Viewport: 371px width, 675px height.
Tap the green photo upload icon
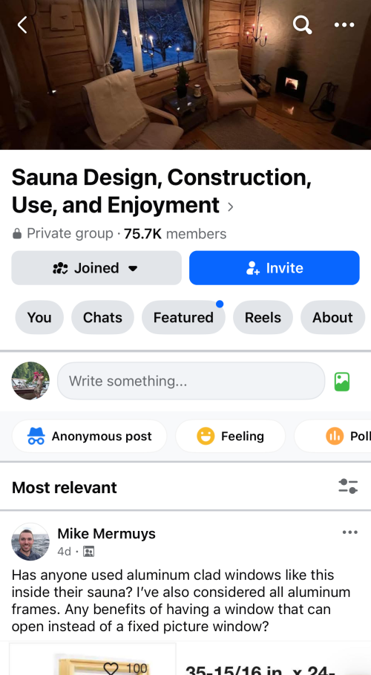[x=342, y=382]
